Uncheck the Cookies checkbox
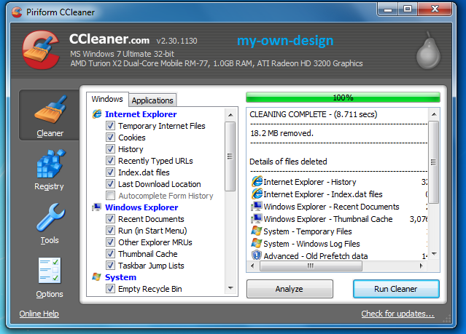This screenshot has height=334, width=466. click(x=110, y=138)
